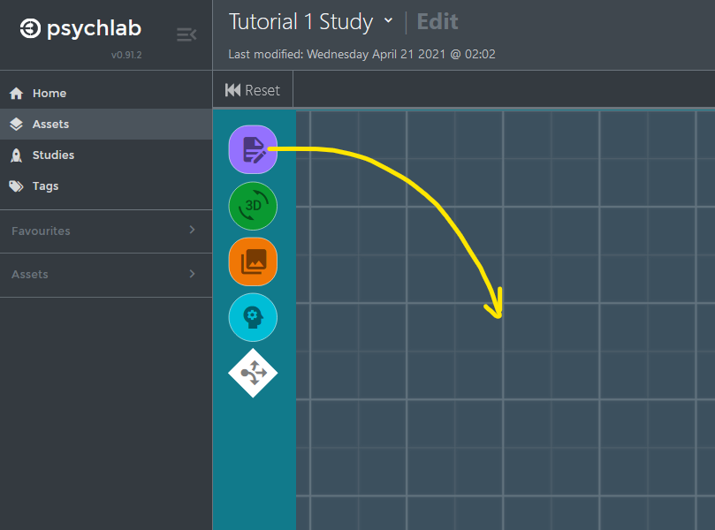The width and height of the screenshot is (715, 530).
Task: Collapse the sidebar using the menu icon
Action: 186,34
